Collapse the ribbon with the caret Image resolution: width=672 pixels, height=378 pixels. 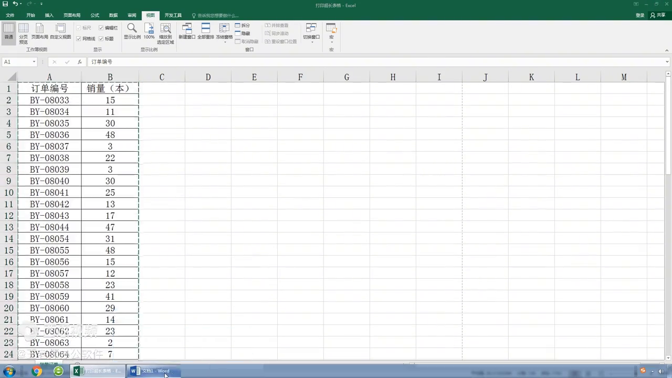tap(667, 50)
